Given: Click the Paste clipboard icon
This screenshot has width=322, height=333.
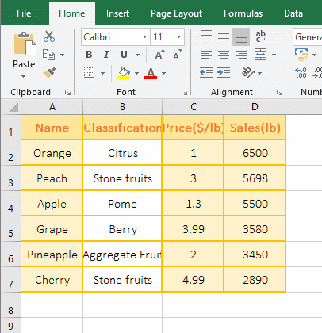Looking at the screenshot, I should (25, 44).
